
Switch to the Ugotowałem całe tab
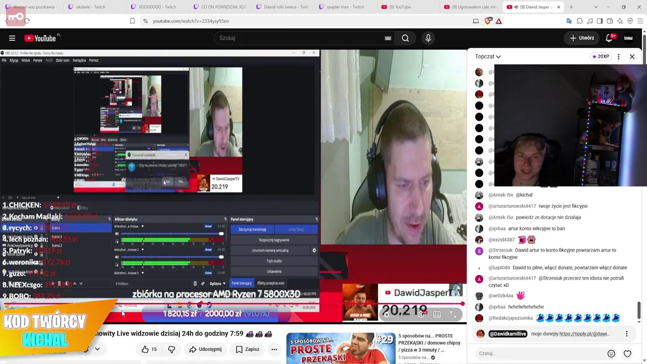click(471, 7)
